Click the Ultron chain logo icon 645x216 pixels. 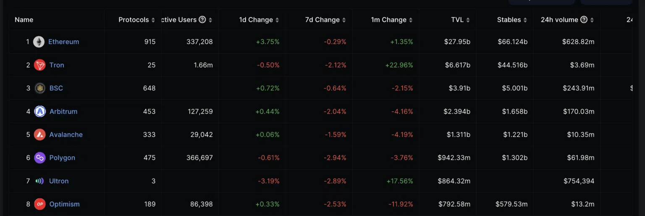[x=39, y=181]
